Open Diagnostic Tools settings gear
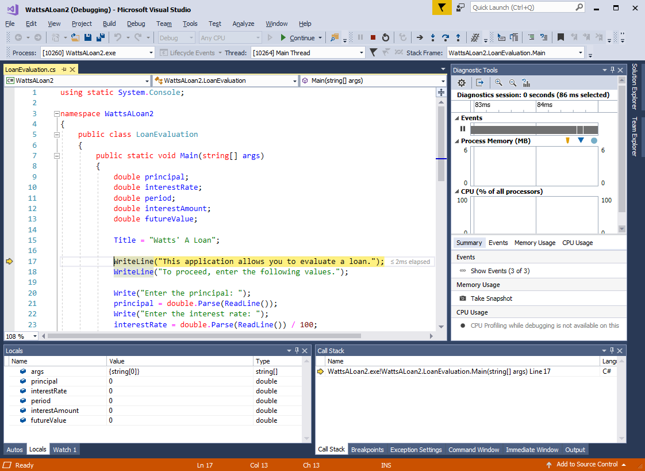This screenshot has height=471, width=645. coord(462,83)
